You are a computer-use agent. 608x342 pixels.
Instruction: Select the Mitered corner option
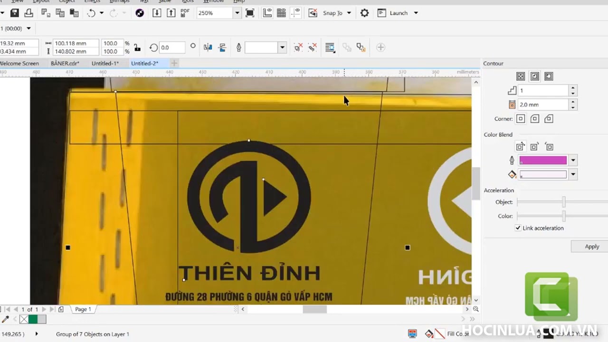(x=521, y=119)
